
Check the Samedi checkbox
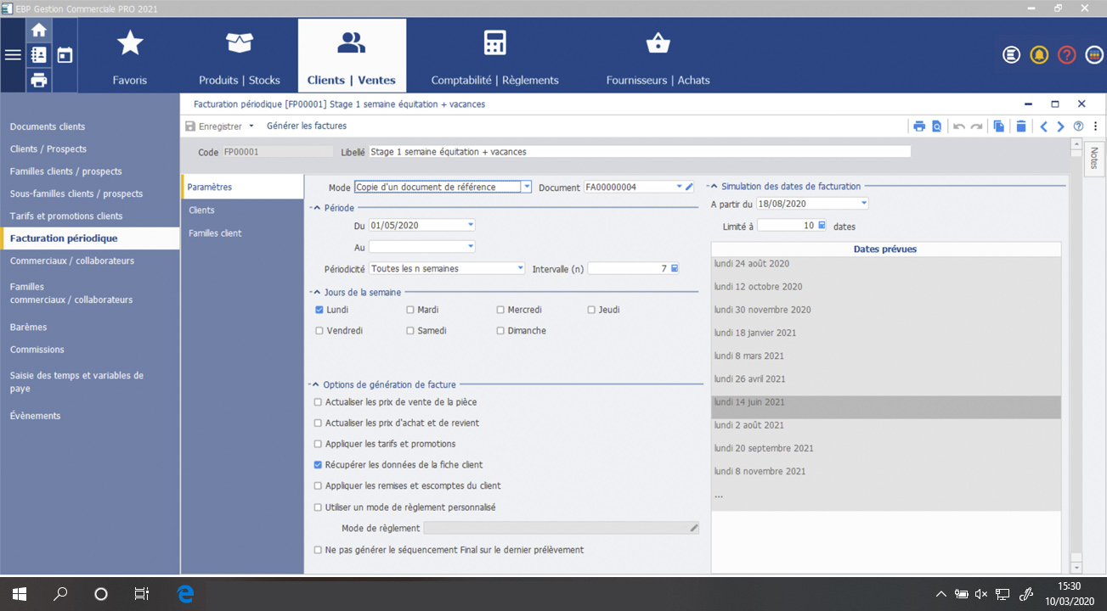point(410,331)
